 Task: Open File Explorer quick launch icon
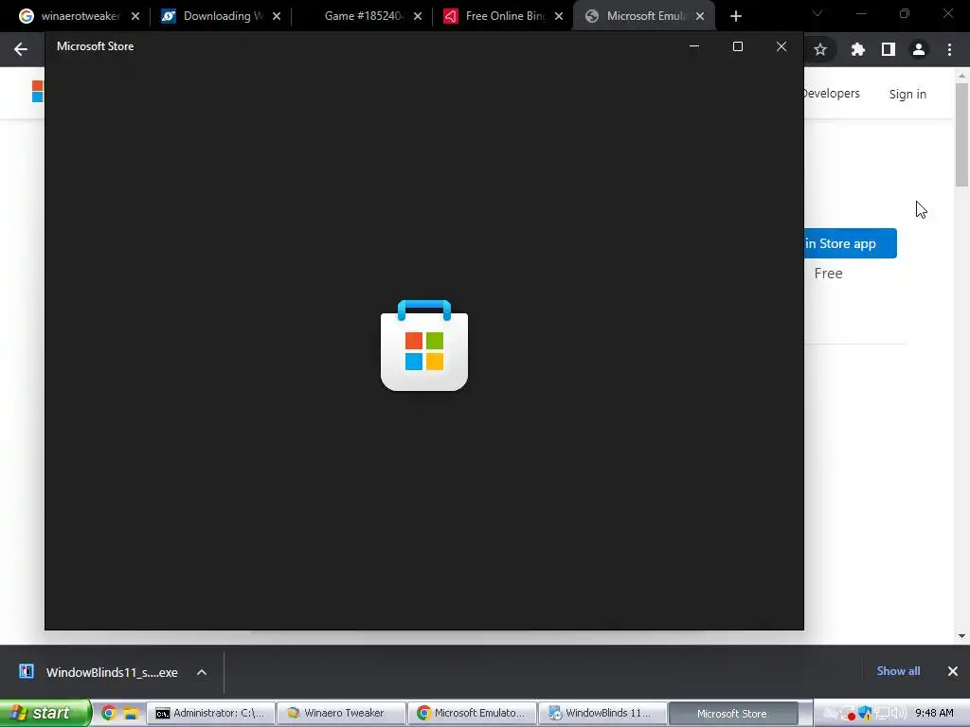click(130, 713)
